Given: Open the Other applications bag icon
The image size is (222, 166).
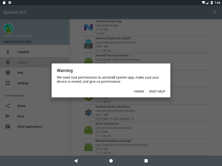Looking at the screenshot, I should 8,126.
